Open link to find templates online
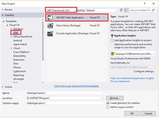 76,86
